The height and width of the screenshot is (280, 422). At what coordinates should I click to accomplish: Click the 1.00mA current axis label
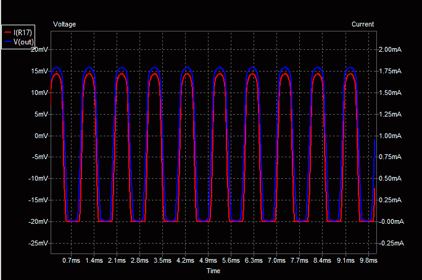click(391, 136)
